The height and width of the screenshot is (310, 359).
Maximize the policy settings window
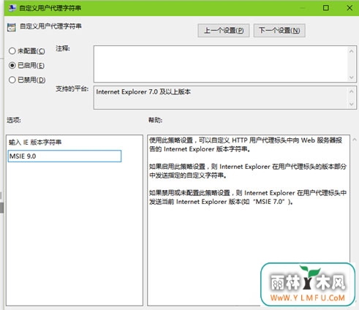click(x=326, y=8)
